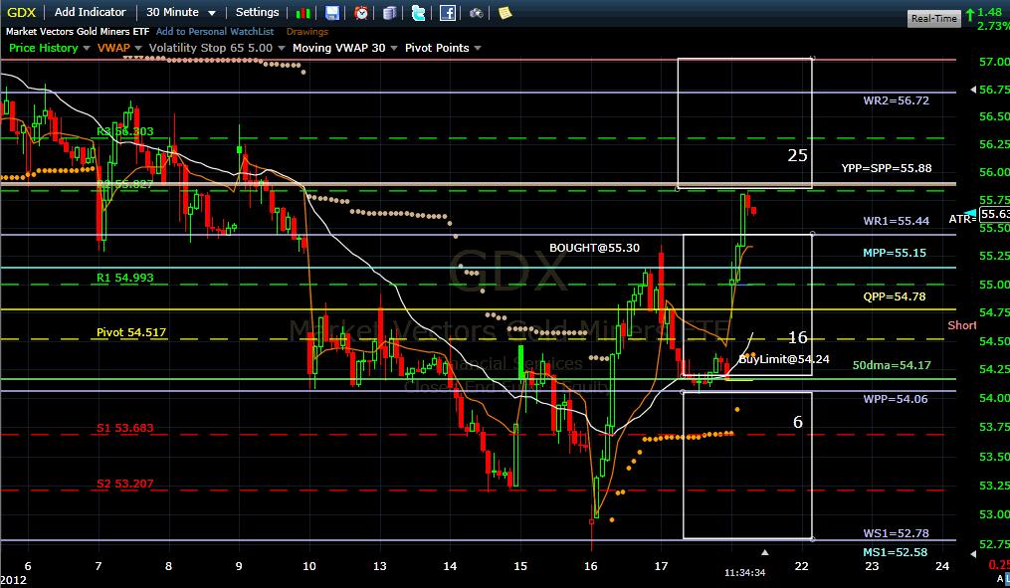Open the alarm clock alert icon
The height and width of the screenshot is (588, 1010).
point(361,13)
